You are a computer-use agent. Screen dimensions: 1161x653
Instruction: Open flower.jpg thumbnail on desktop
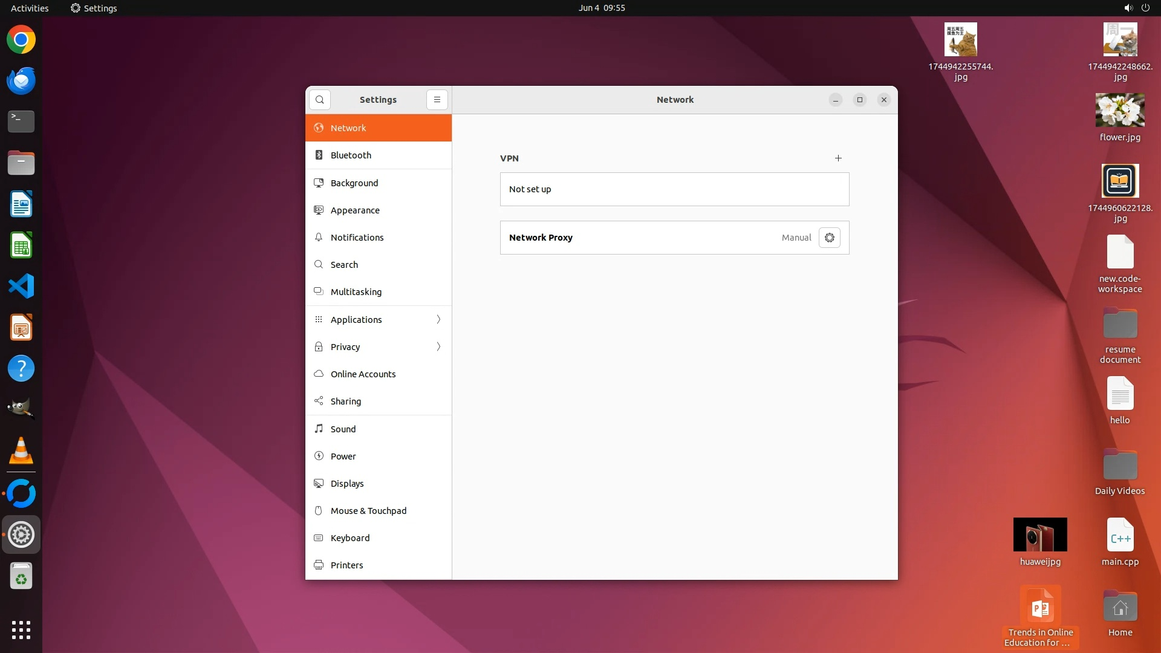(x=1120, y=111)
